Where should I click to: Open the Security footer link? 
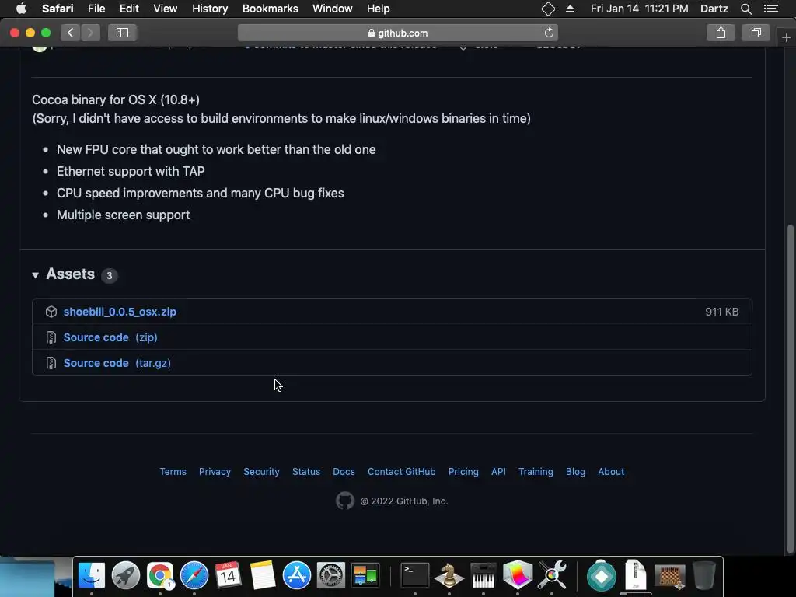(x=261, y=472)
